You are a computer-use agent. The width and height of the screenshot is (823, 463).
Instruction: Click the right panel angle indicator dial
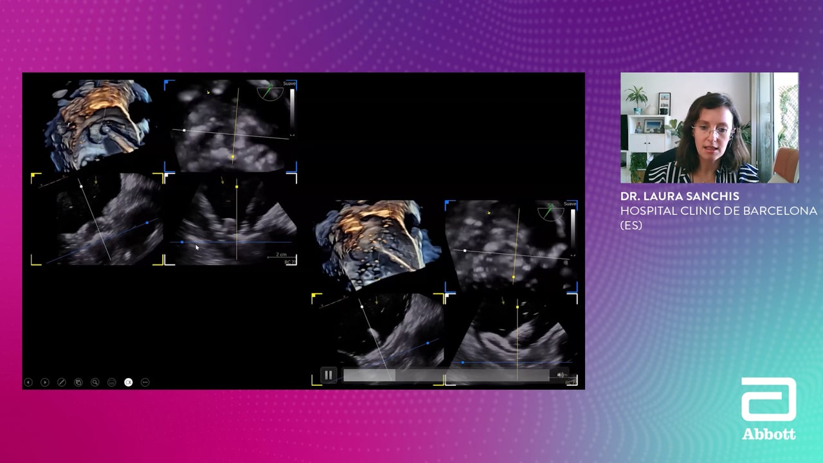coord(550,212)
